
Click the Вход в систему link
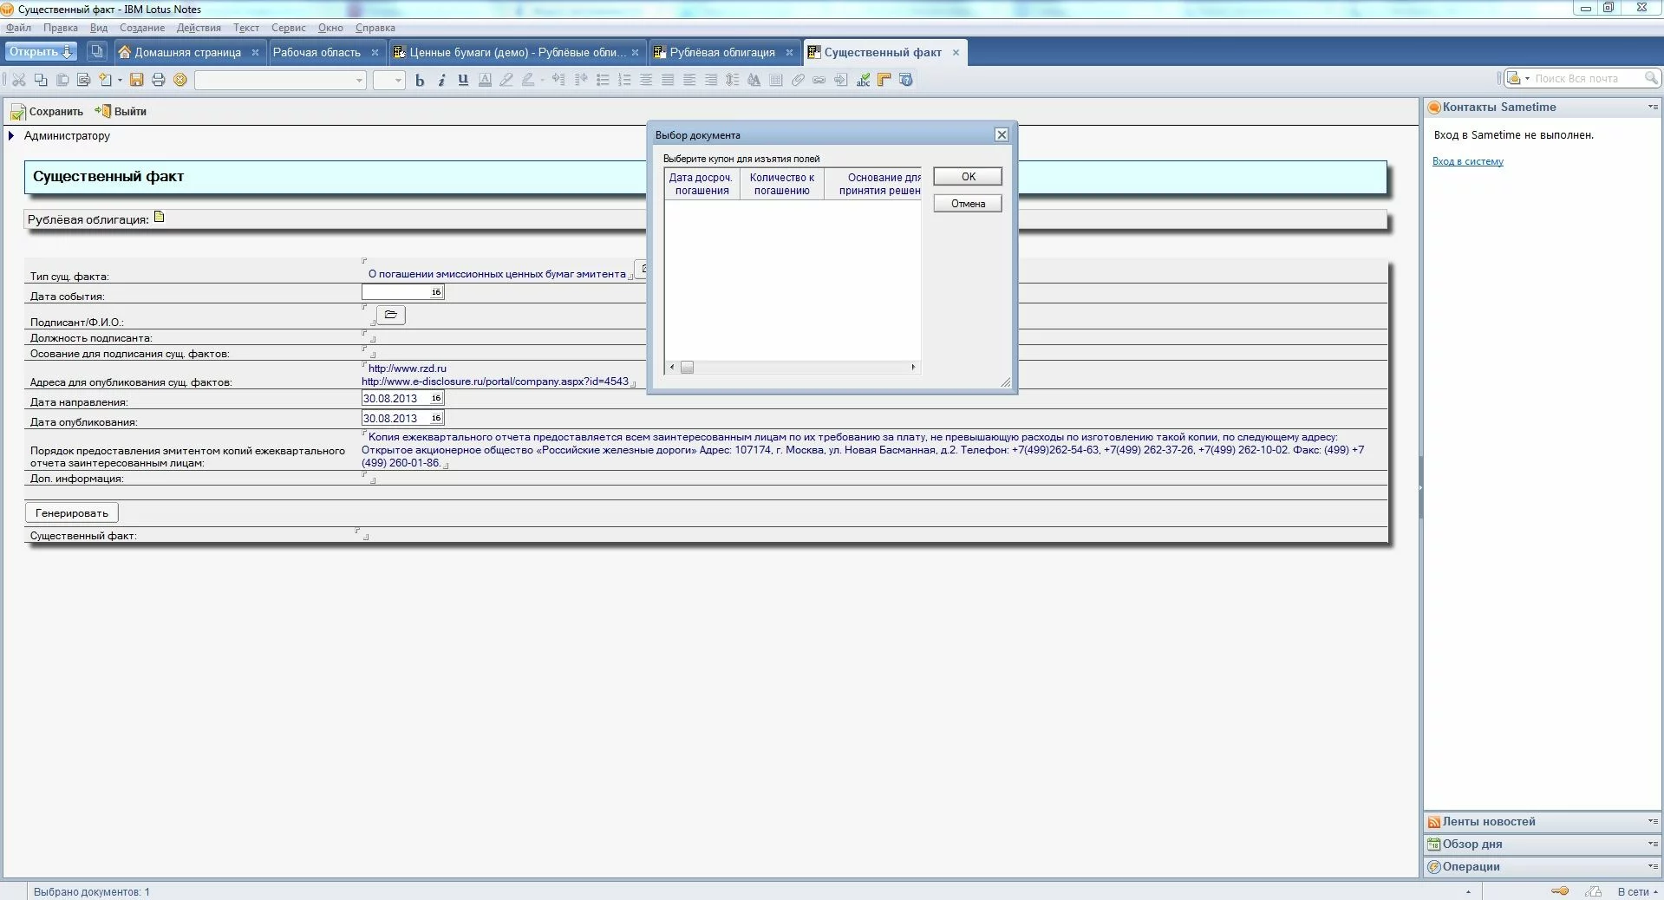pyautogui.click(x=1467, y=161)
